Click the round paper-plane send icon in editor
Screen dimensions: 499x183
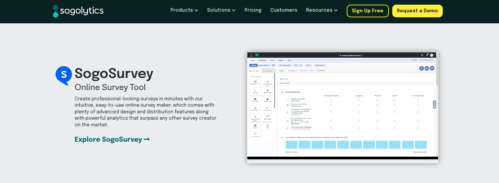[427, 68]
